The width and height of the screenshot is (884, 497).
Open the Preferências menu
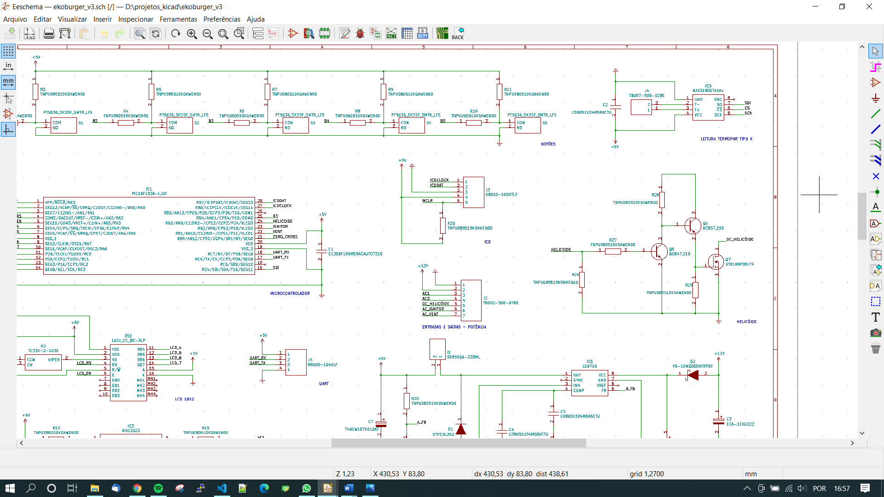click(221, 19)
